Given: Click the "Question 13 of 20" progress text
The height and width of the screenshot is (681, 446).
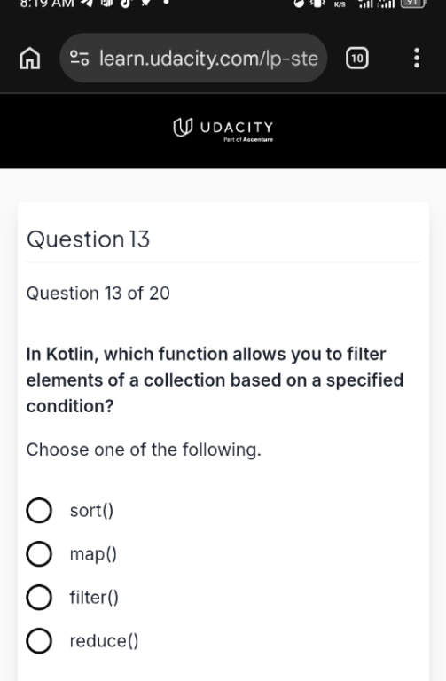Looking at the screenshot, I should (98, 294).
